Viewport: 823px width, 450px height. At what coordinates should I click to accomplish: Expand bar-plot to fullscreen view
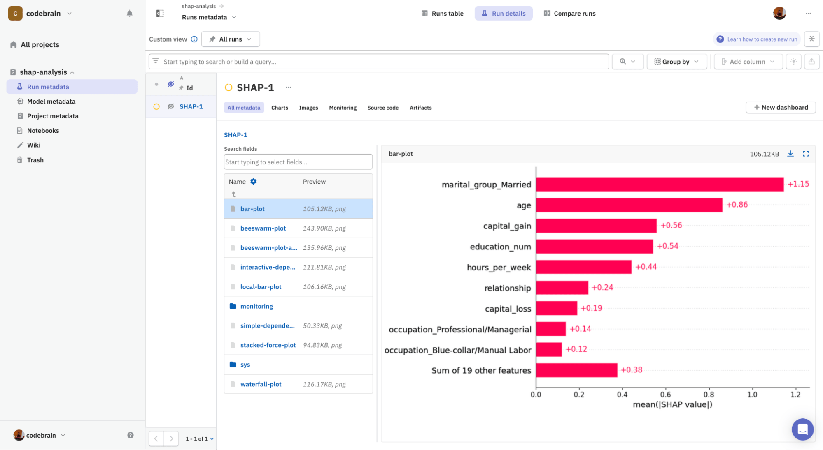[x=806, y=154]
